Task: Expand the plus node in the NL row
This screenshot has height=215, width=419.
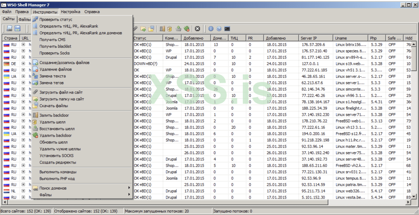Action: pos(23,191)
